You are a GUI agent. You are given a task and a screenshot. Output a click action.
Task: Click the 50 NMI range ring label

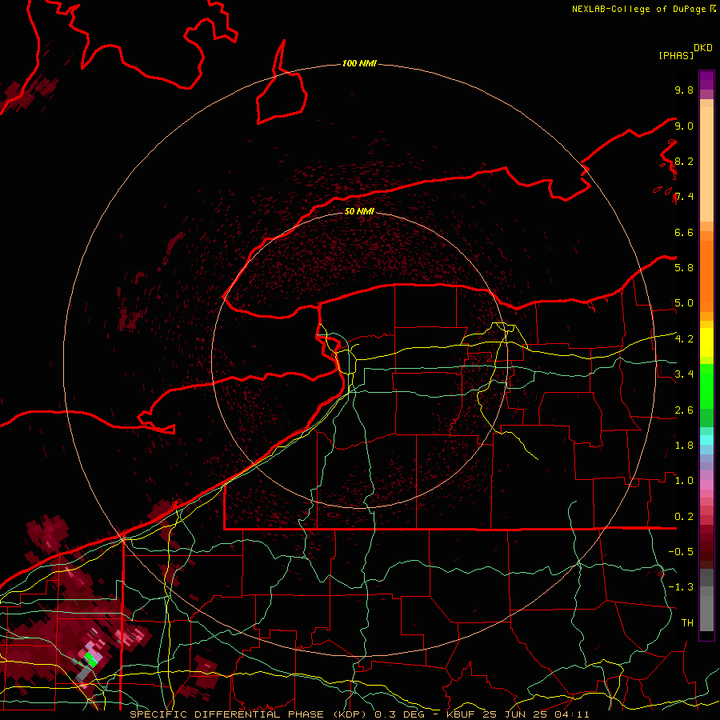359,211
